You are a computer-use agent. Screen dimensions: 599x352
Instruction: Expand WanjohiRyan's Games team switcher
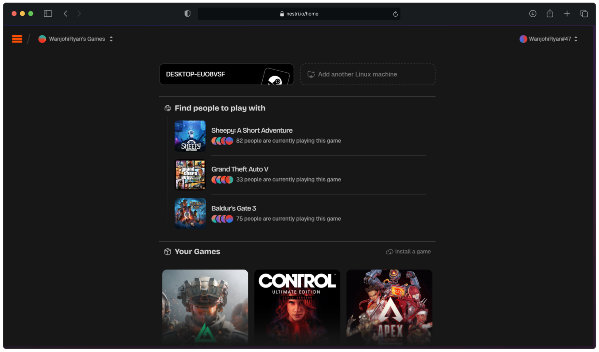[x=76, y=39]
